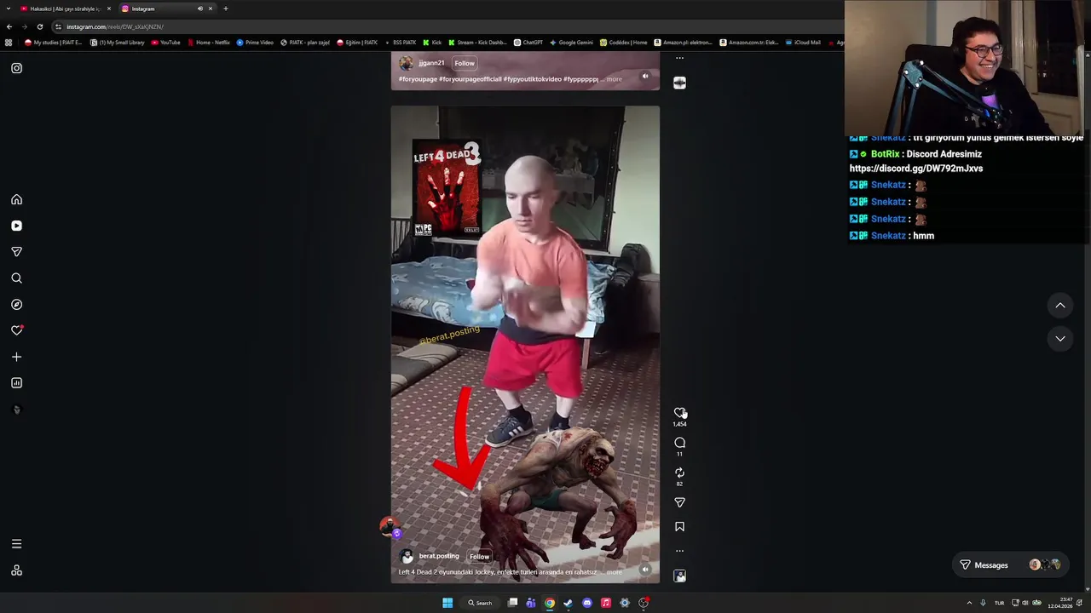Open Microsoft Teams from the taskbar
1091x613 pixels.
531,603
